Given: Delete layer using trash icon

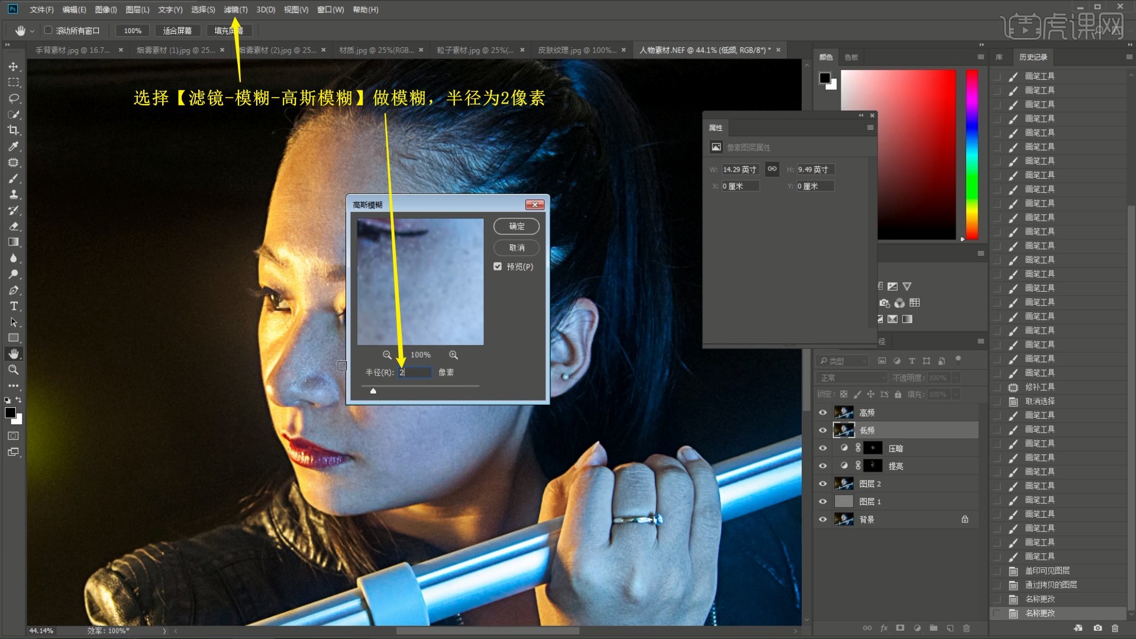Looking at the screenshot, I should [967, 628].
